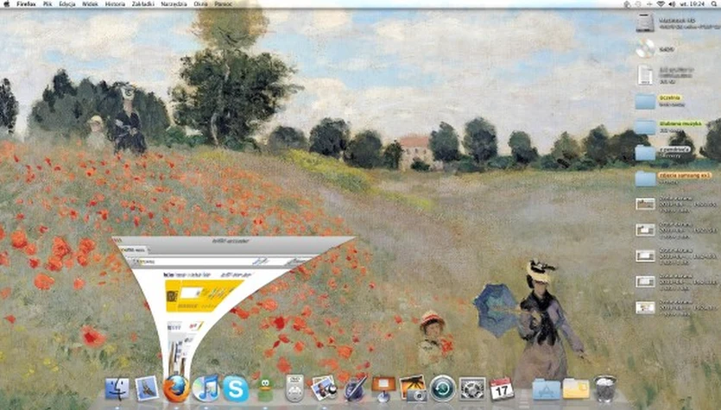Click the Firefox icon in the dock

point(176,388)
